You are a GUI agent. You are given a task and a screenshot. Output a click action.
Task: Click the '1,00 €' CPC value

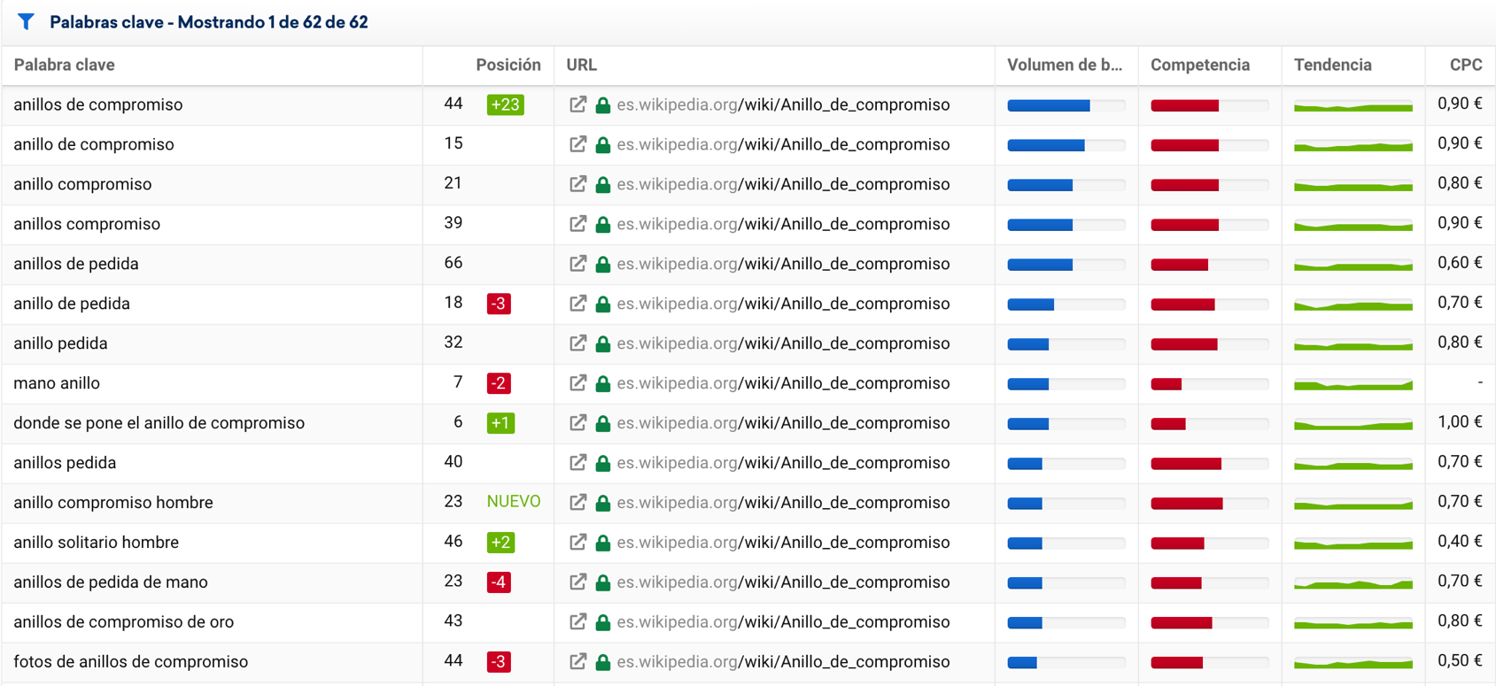tap(1460, 422)
